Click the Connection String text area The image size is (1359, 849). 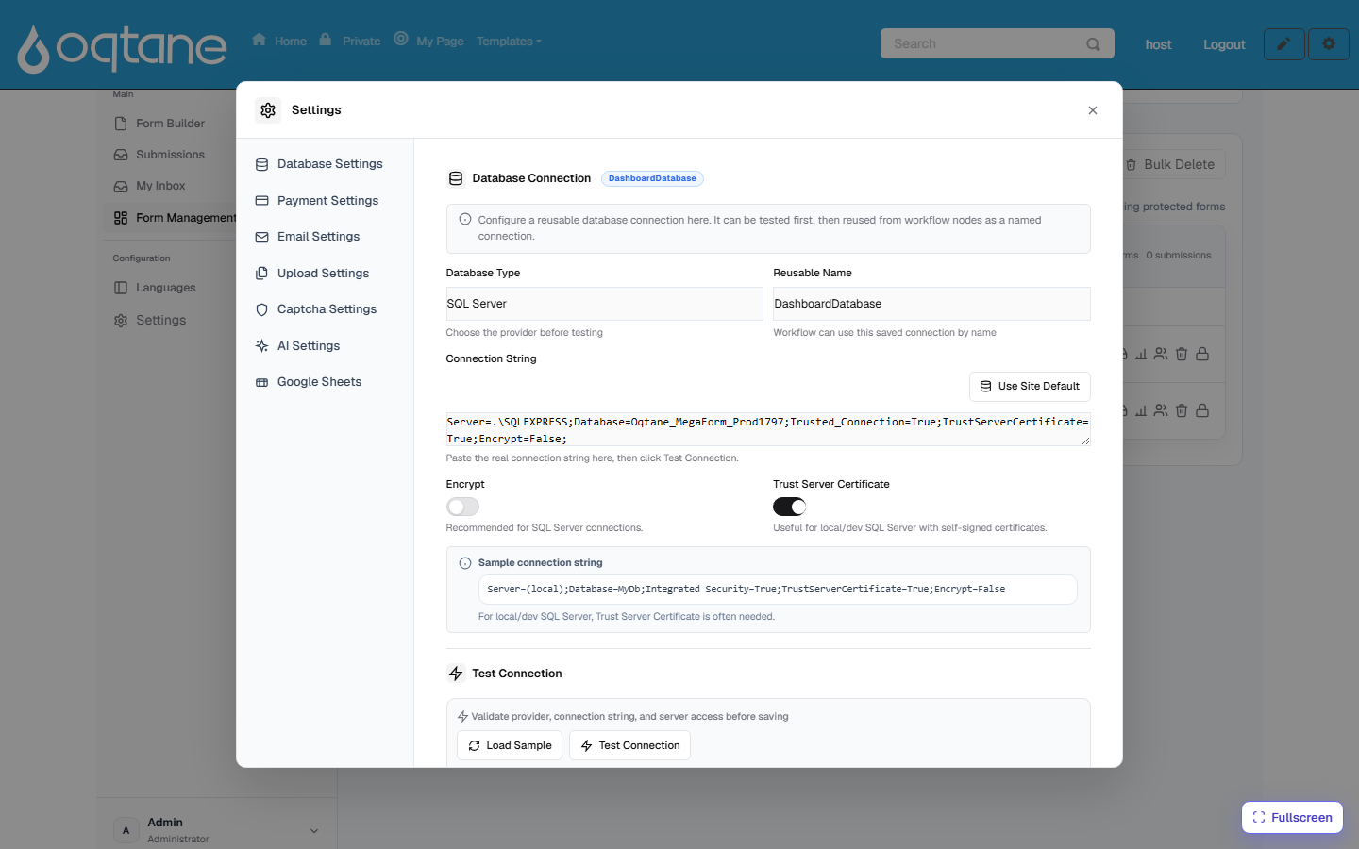768,430
